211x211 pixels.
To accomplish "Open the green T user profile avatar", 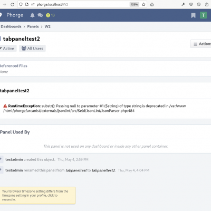I will coord(203,15).
